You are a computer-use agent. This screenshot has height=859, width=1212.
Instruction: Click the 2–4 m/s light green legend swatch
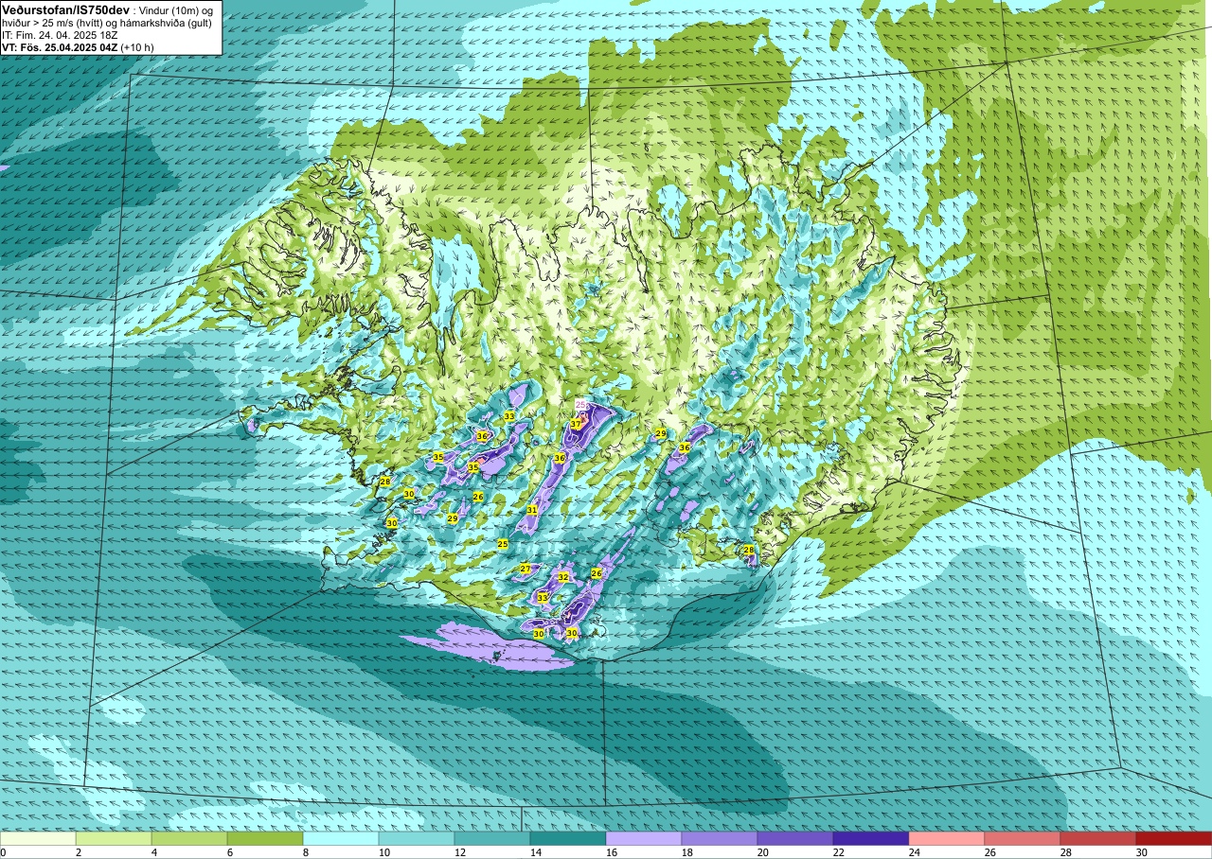click(x=114, y=838)
